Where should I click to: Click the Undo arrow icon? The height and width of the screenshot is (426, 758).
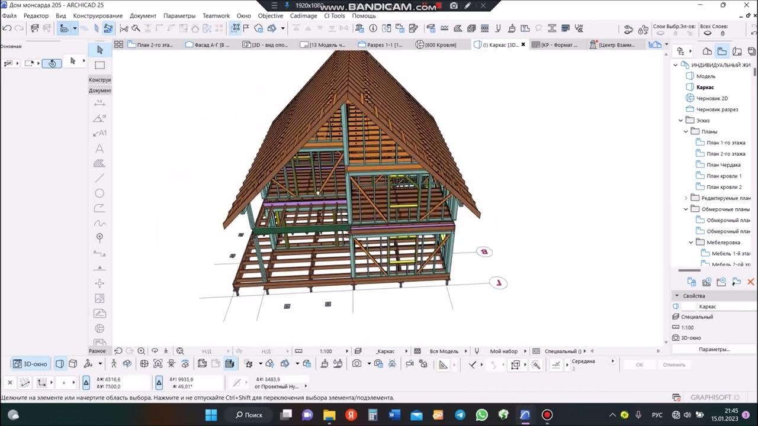click(x=7, y=28)
